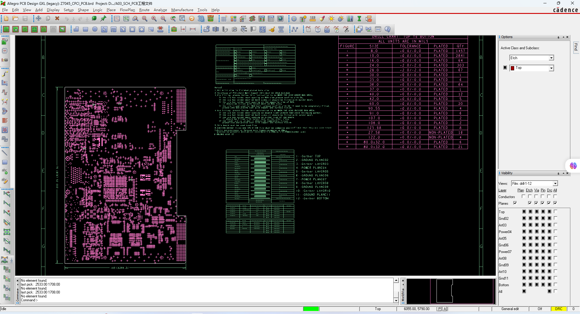The image size is (580, 314).
Task: Click the Open file folder icon
Action: 15,19
